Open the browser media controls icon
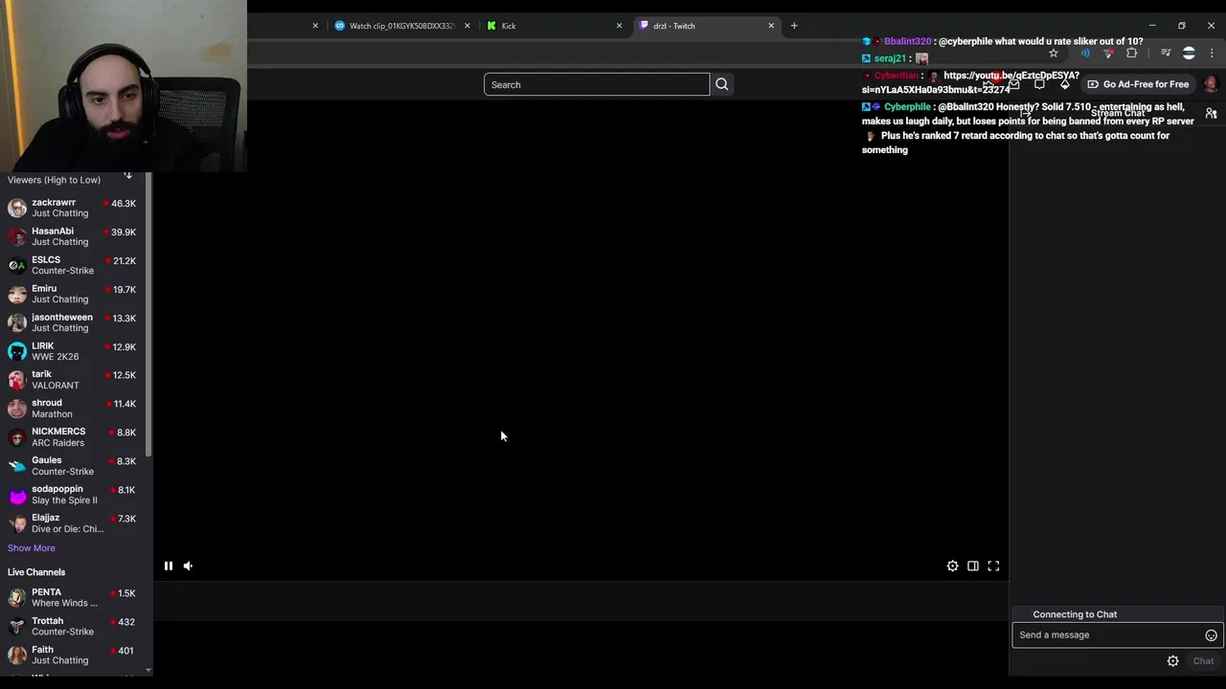 pyautogui.click(x=1166, y=53)
